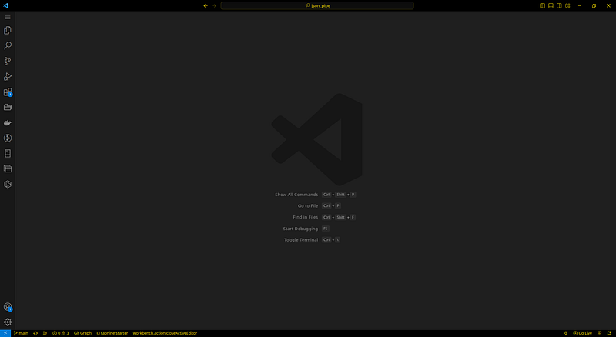Minimize the VS Code window
This screenshot has width=616, height=337.
[579, 5]
